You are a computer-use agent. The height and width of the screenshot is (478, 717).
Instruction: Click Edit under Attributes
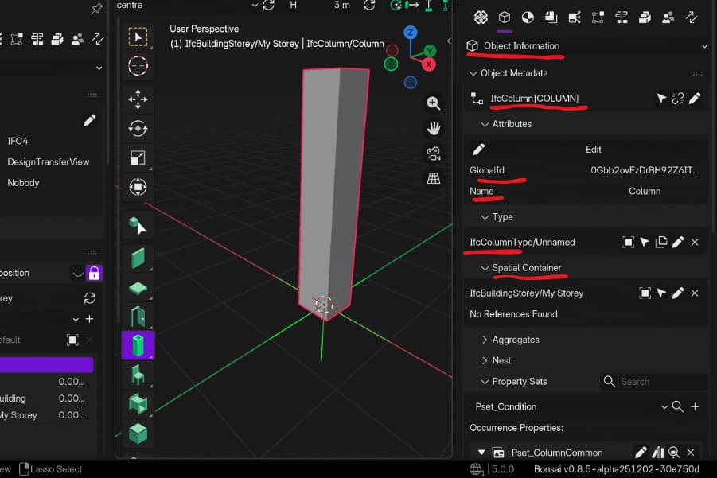click(593, 149)
